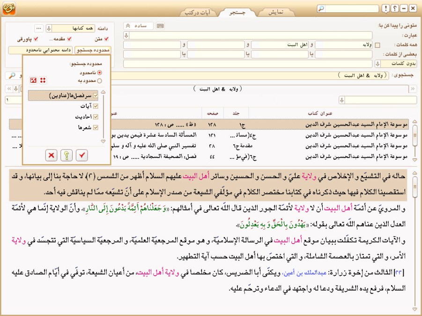Click the up arrow of the popup category list
Image resolution: width=422 pixels, height=316 pixels.
103,92
